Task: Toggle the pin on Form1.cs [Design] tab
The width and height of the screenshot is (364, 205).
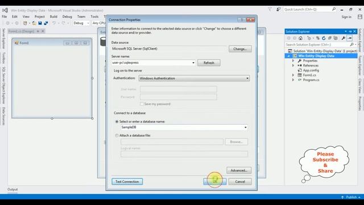Action: pyautogui.click(x=38, y=31)
